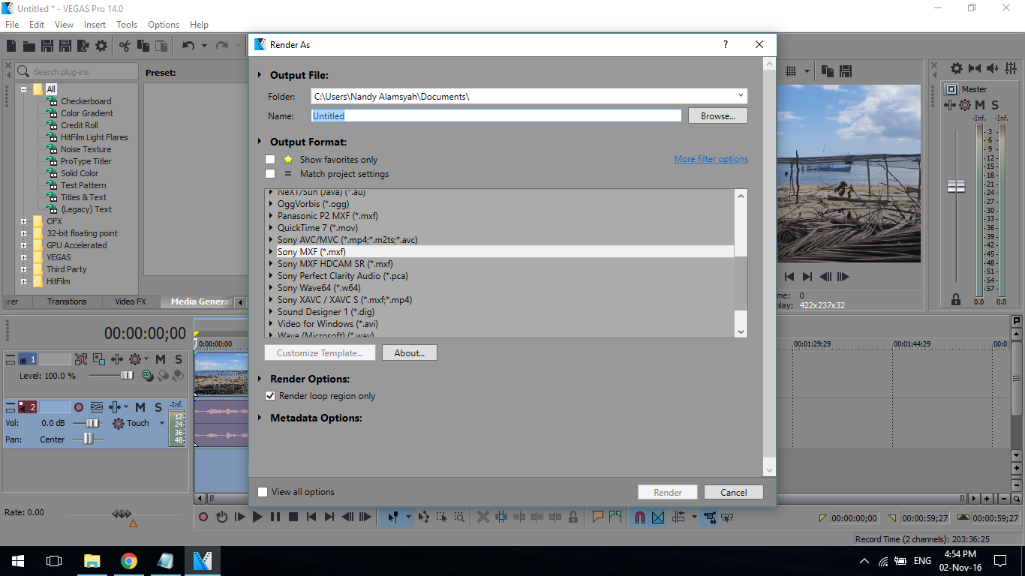Select Sony MXF HDCAM SR (*.mxf) format
This screenshot has width=1025, height=576.
[x=335, y=264]
